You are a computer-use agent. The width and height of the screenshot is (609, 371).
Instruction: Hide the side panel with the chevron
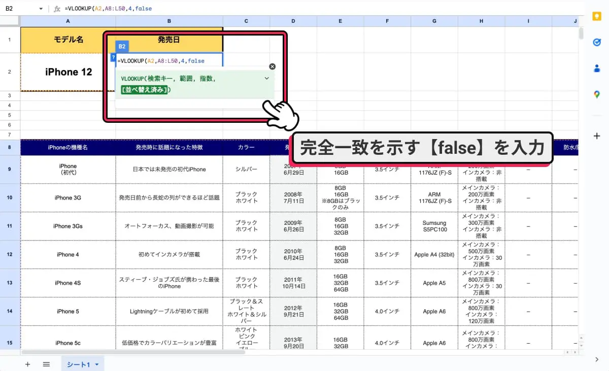pyautogui.click(x=596, y=359)
